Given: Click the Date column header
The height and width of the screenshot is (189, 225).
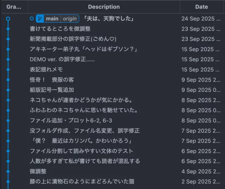Looking at the screenshot, I should 201,7.
